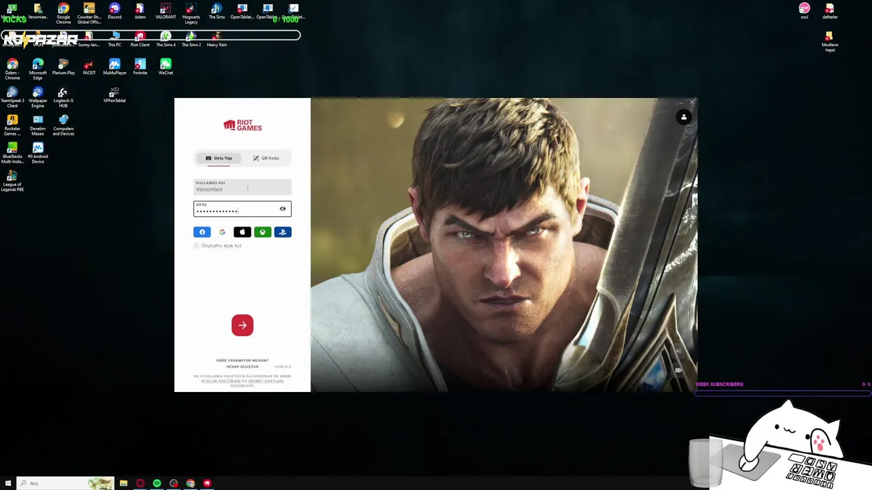Select Özlem - Chrome desktop icon
The height and width of the screenshot is (490, 872).
[x=12, y=69]
